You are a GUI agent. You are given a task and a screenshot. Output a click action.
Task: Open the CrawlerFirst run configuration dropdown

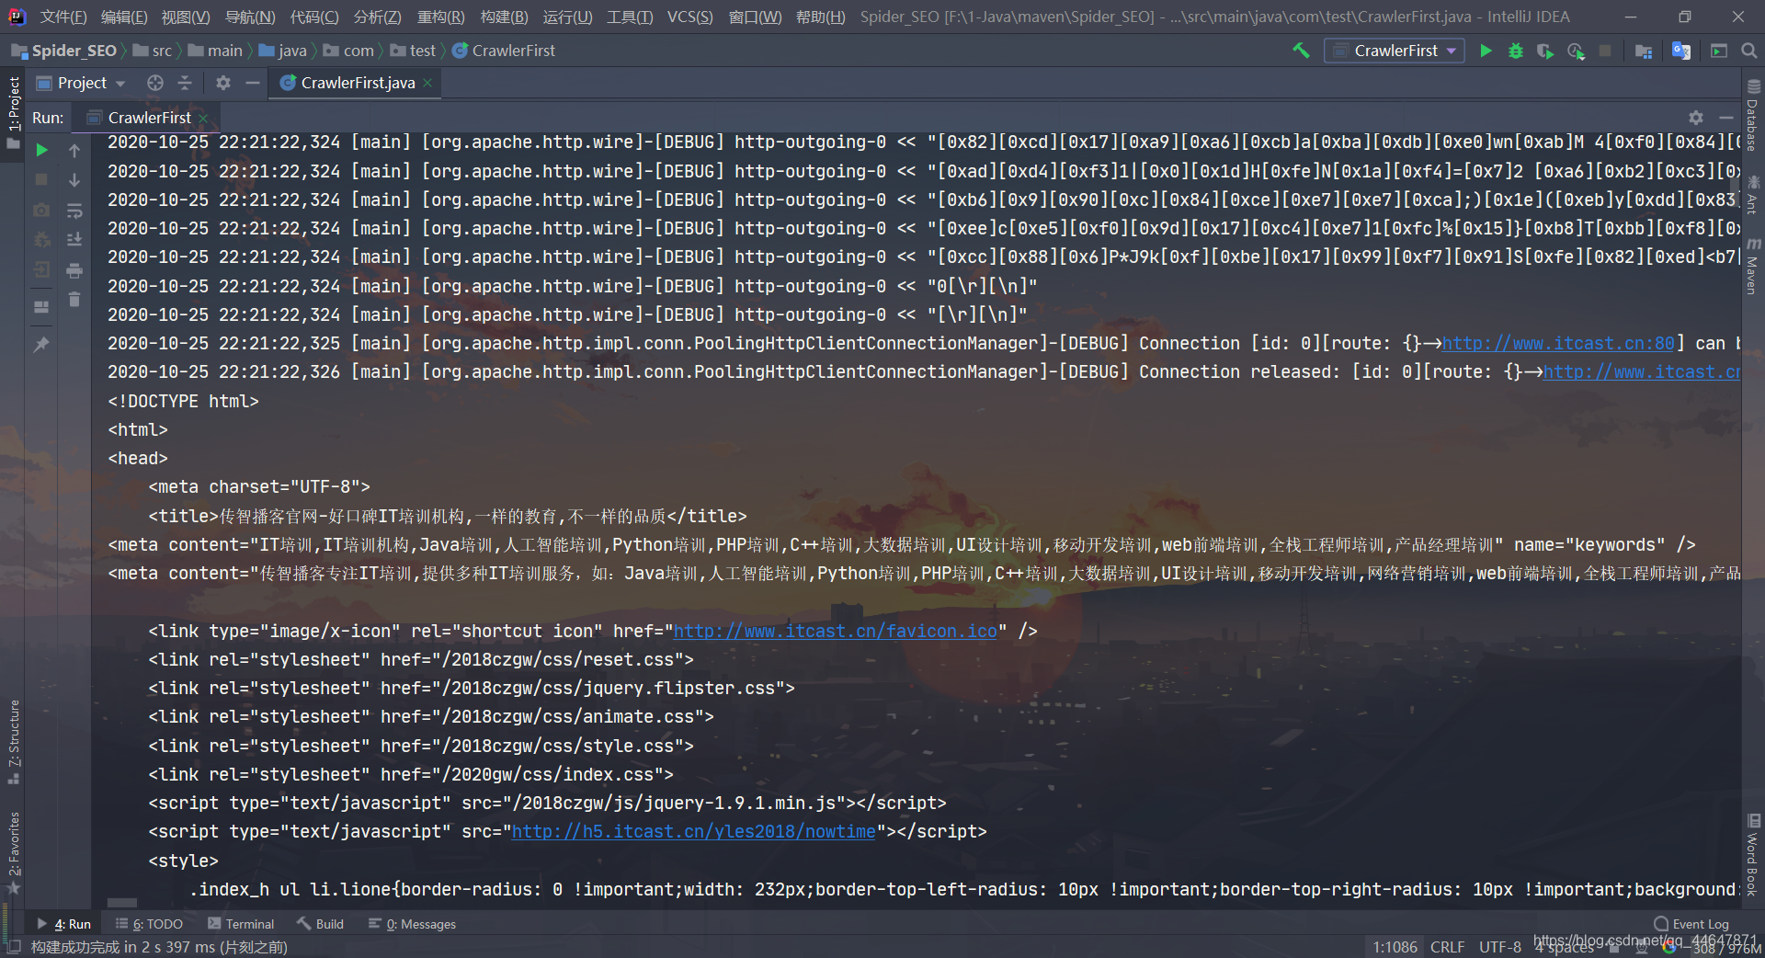pyautogui.click(x=1394, y=51)
